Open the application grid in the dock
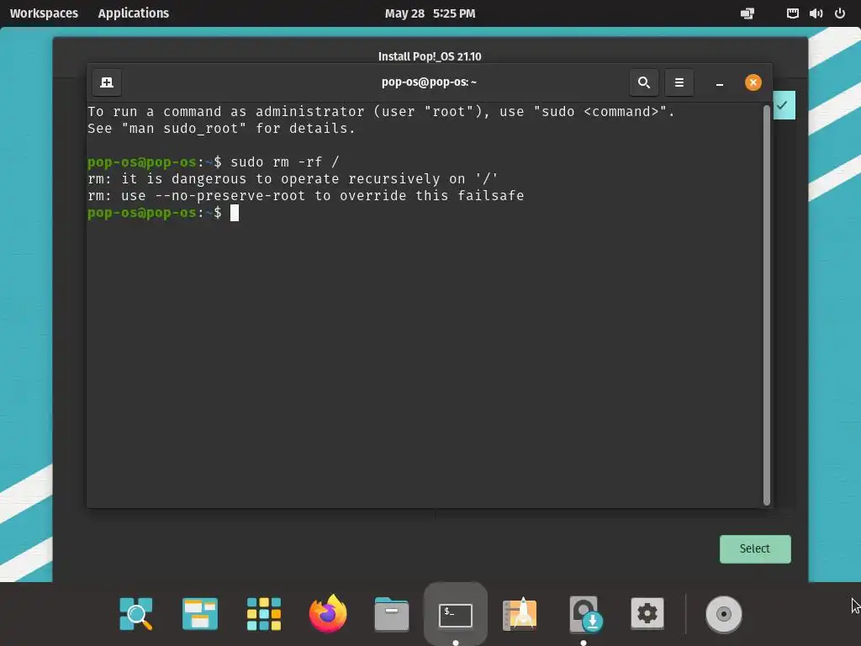 [x=264, y=613]
